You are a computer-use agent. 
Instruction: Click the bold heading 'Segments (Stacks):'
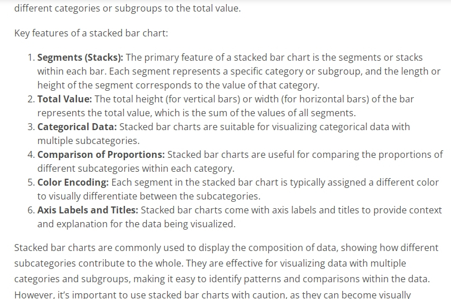80,58
